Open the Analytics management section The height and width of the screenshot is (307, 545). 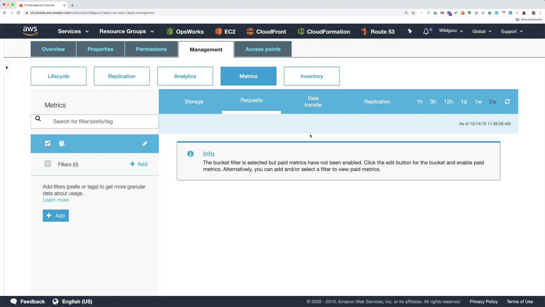click(x=185, y=76)
